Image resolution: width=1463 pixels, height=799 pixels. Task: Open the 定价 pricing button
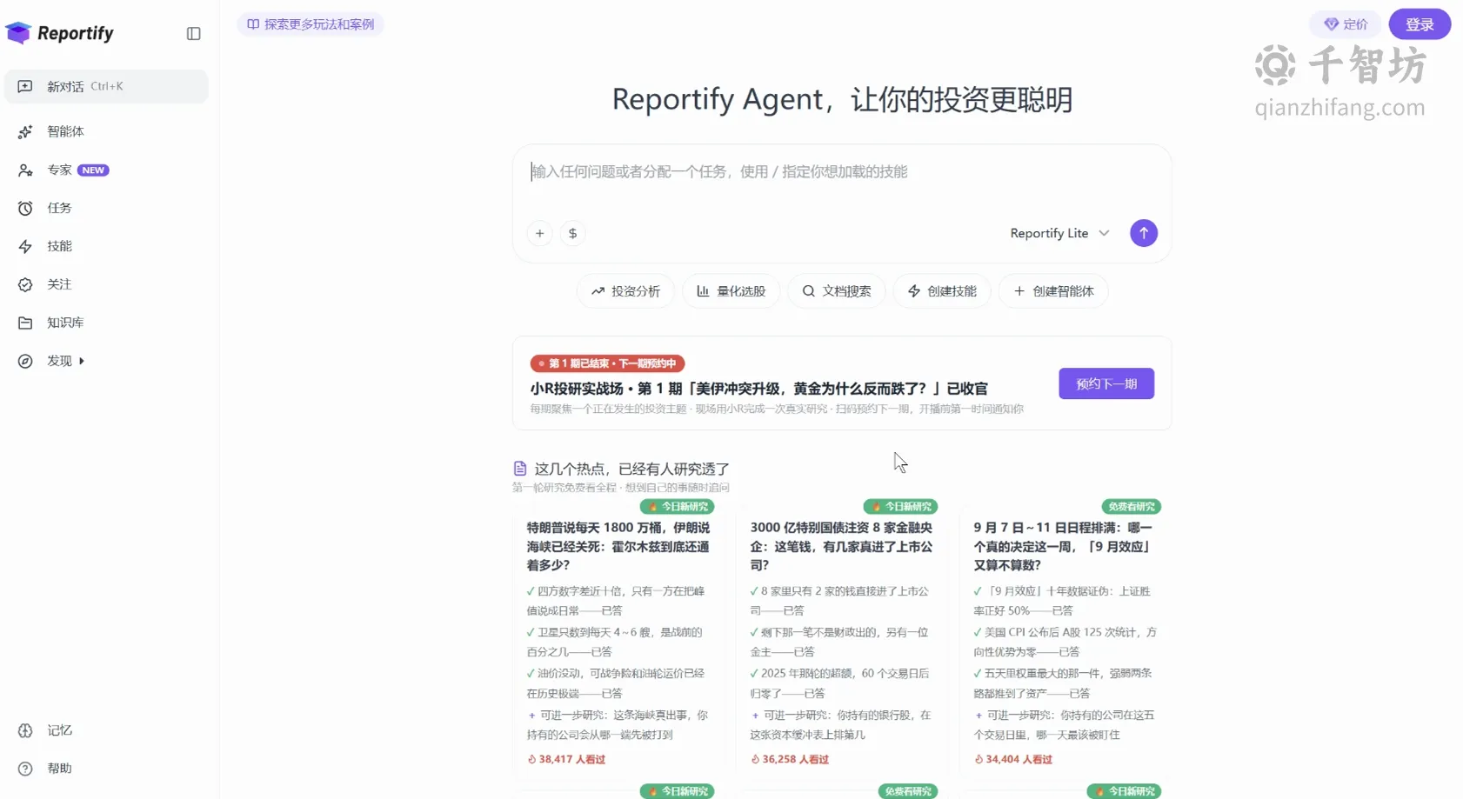(x=1346, y=24)
